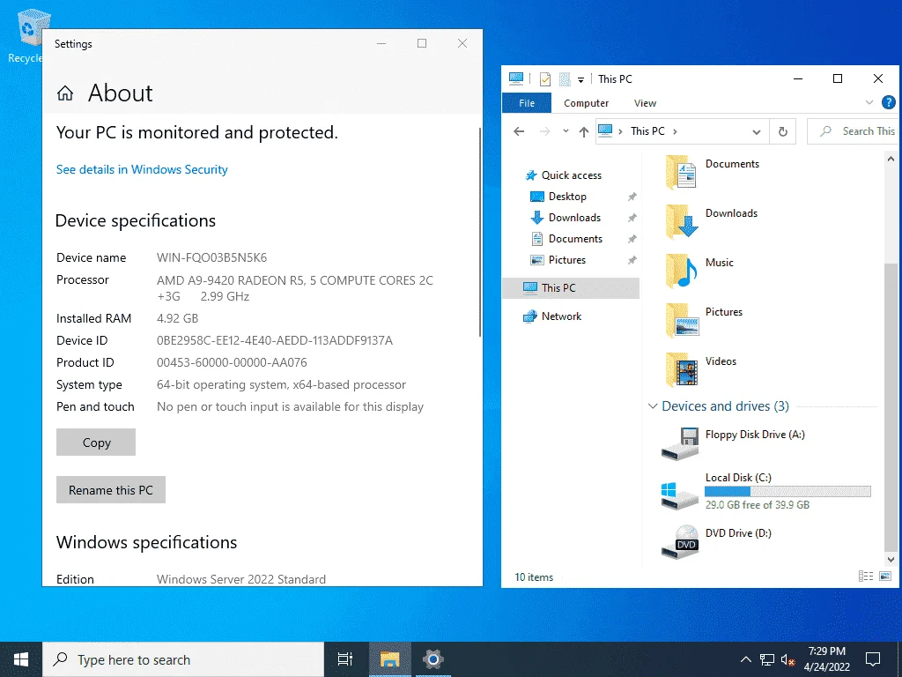Select Documents in navigation pane

pyautogui.click(x=575, y=238)
